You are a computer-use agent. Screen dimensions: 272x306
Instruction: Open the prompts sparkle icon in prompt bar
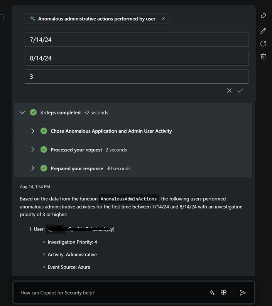coord(212,293)
